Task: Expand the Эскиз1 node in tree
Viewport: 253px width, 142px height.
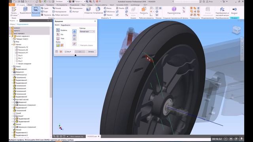Action: coord(12,66)
